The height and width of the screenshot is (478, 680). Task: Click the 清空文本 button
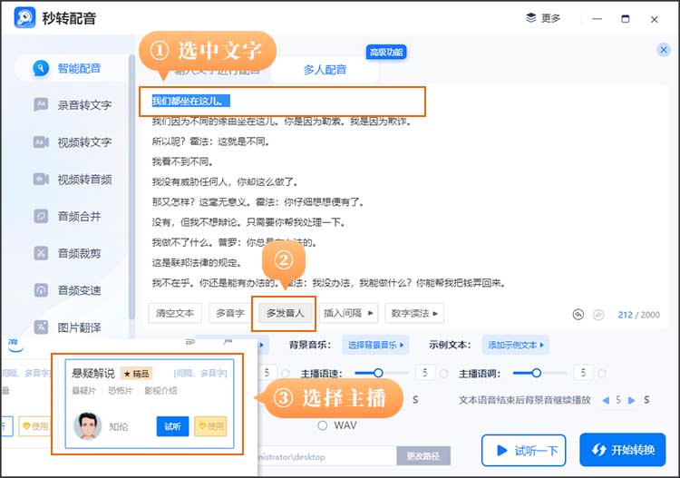point(175,313)
